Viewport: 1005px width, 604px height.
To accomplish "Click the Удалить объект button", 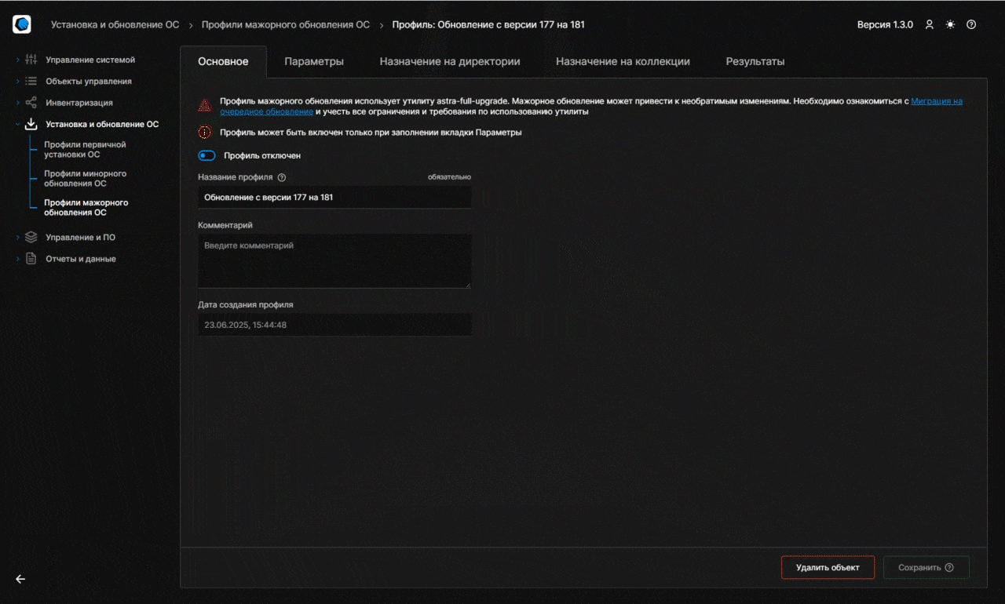I will 828,566.
